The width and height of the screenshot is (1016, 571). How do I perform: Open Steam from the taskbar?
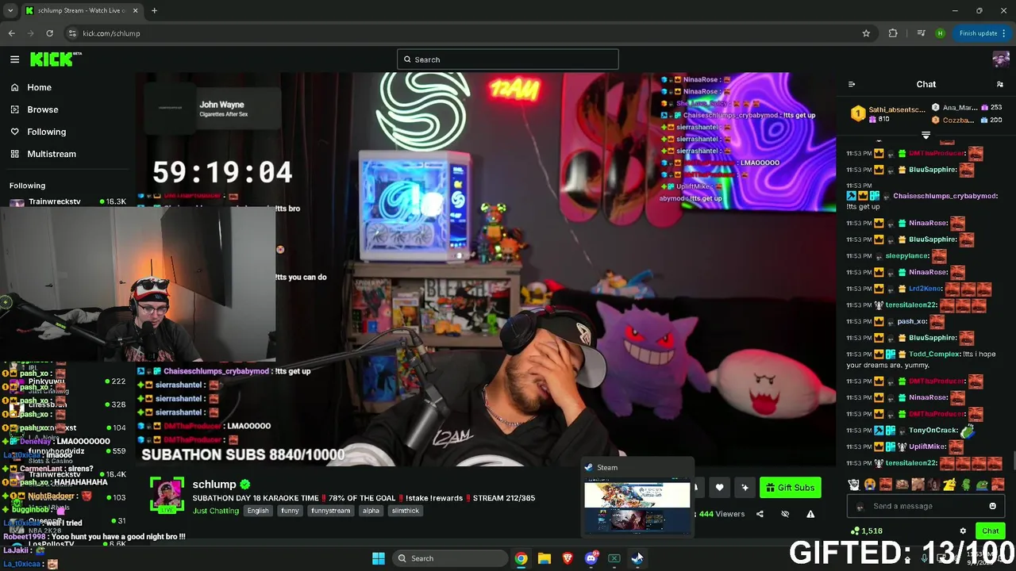637,558
